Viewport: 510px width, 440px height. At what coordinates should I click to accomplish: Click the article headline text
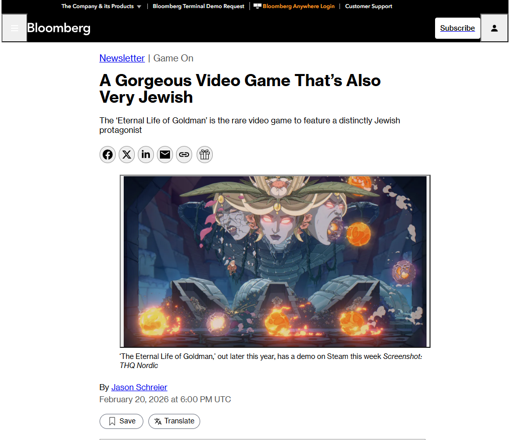[240, 89]
